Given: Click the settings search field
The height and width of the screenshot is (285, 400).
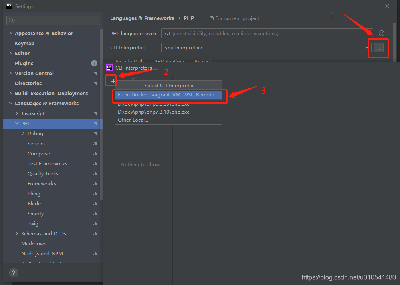Looking at the screenshot, I should pyautogui.click(x=53, y=20).
